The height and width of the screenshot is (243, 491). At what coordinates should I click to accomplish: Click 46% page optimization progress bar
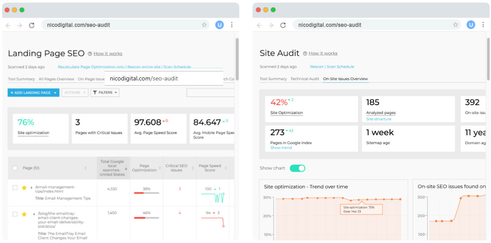(x=146, y=218)
